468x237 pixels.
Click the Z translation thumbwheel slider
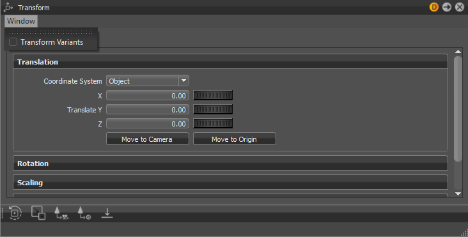(x=213, y=123)
